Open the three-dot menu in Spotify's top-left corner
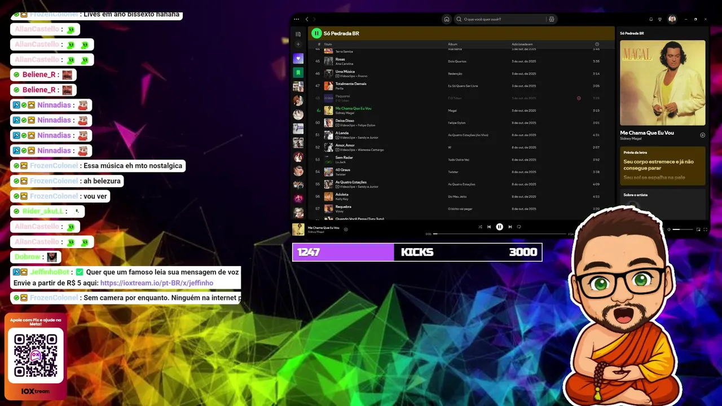The width and height of the screenshot is (722, 406). (297, 19)
